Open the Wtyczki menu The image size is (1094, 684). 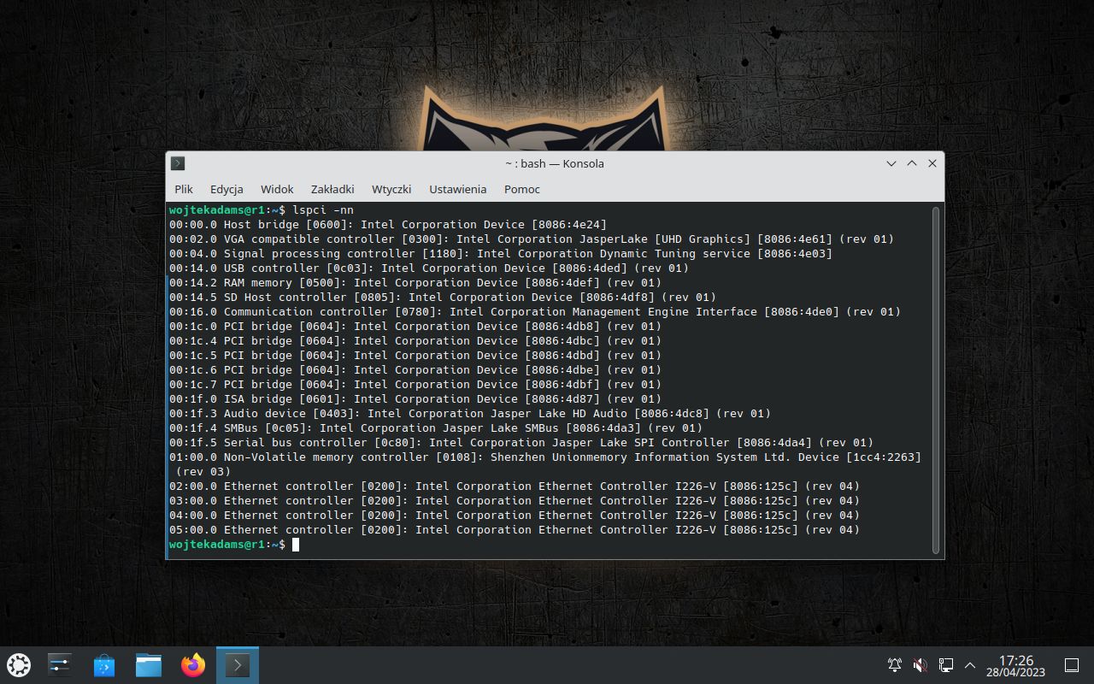pyautogui.click(x=391, y=189)
